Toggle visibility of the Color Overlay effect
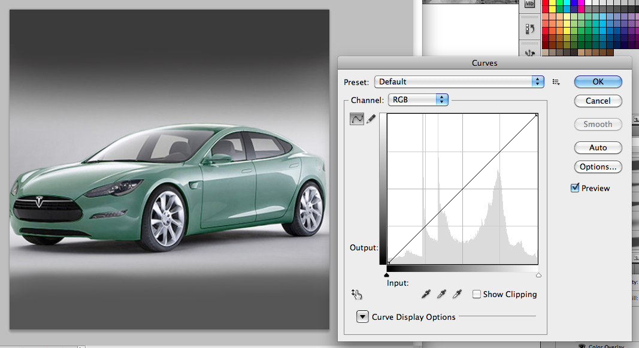 (582, 346)
